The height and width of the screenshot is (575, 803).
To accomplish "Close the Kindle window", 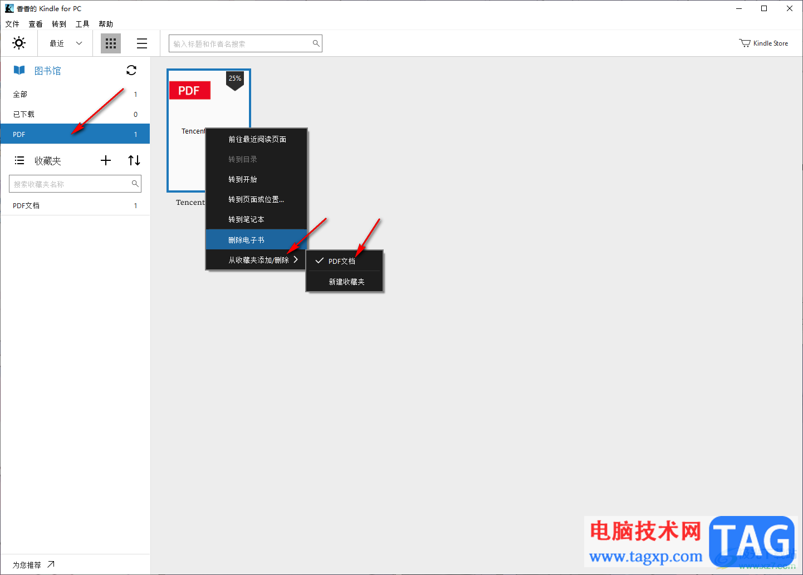I will [790, 8].
